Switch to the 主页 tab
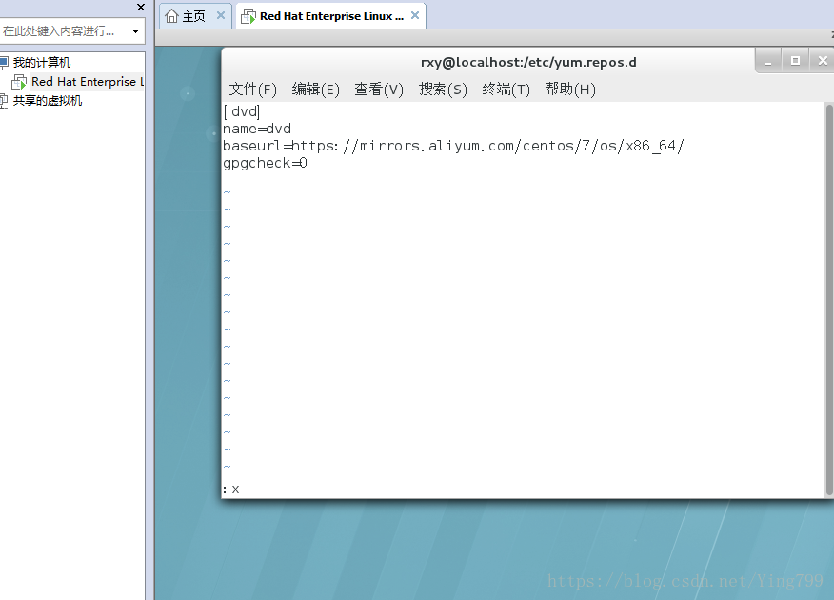The image size is (834, 600). click(x=193, y=16)
